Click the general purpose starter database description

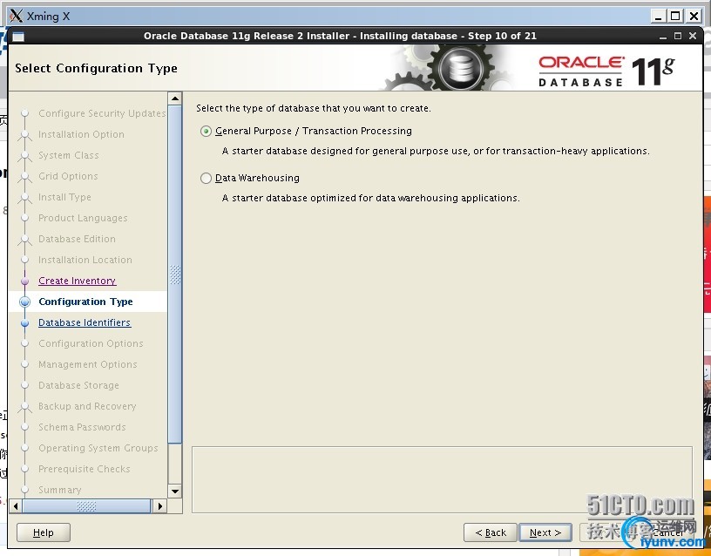point(436,151)
